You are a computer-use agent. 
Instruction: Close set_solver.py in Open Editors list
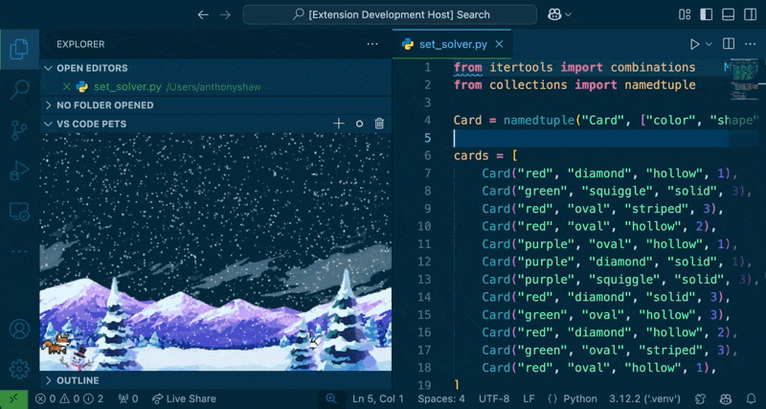coord(67,87)
